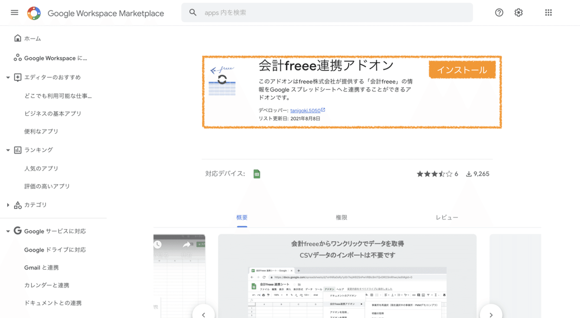Focus the apps search field
580x318 pixels.
[x=327, y=13]
